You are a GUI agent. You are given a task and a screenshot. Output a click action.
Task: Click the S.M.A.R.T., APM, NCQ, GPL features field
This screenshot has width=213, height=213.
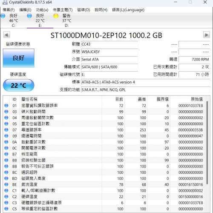pos(145,90)
